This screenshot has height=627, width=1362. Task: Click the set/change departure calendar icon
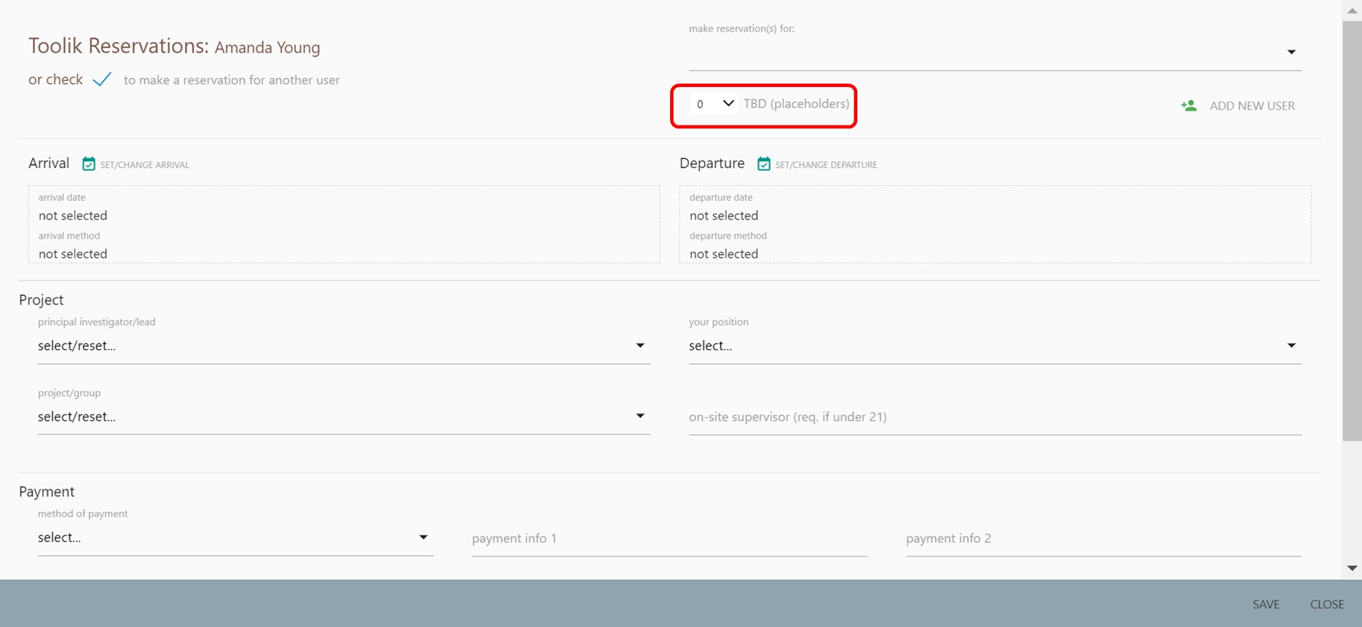763,164
